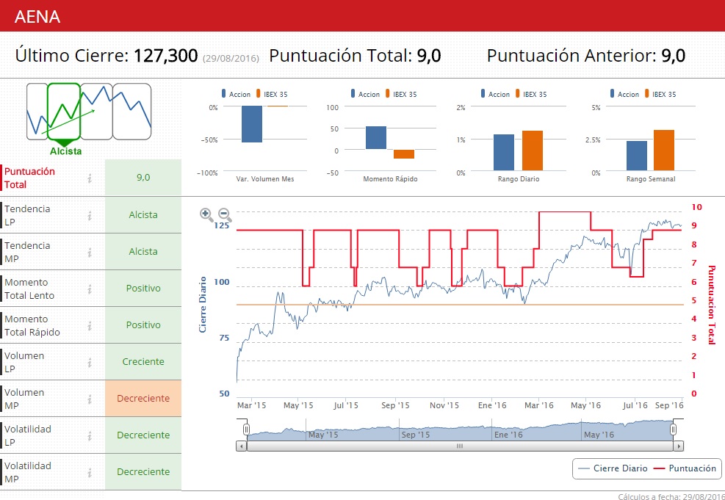The height and width of the screenshot is (500, 725).
Task: Click the blue Accion bar in Momento Rápido
Action: (376, 138)
